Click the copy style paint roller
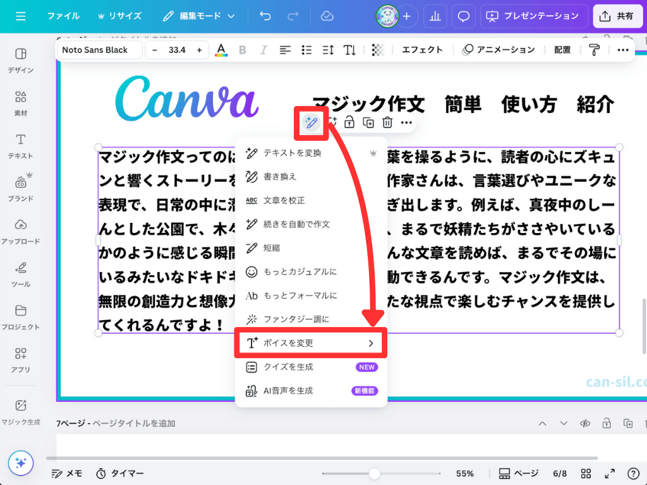 coord(594,50)
